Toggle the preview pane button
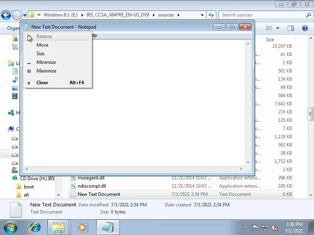This screenshot has height=235, width=314. click(291, 28)
